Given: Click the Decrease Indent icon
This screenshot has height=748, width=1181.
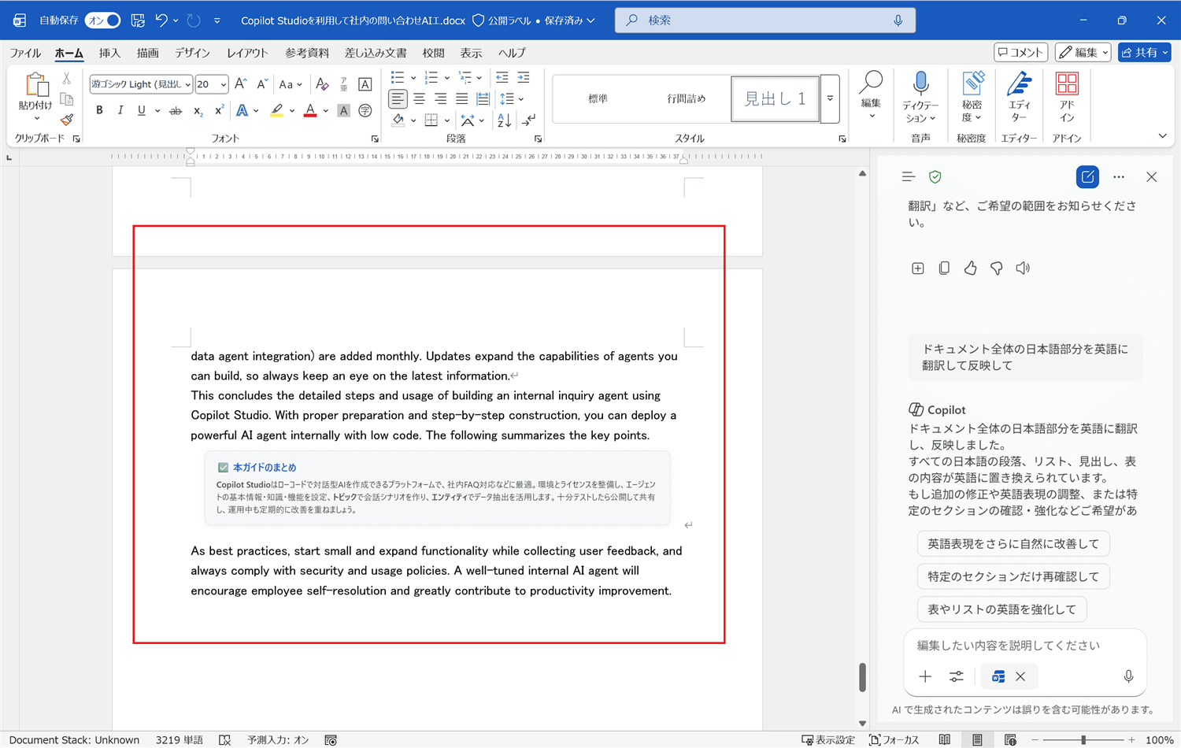Looking at the screenshot, I should [502, 78].
